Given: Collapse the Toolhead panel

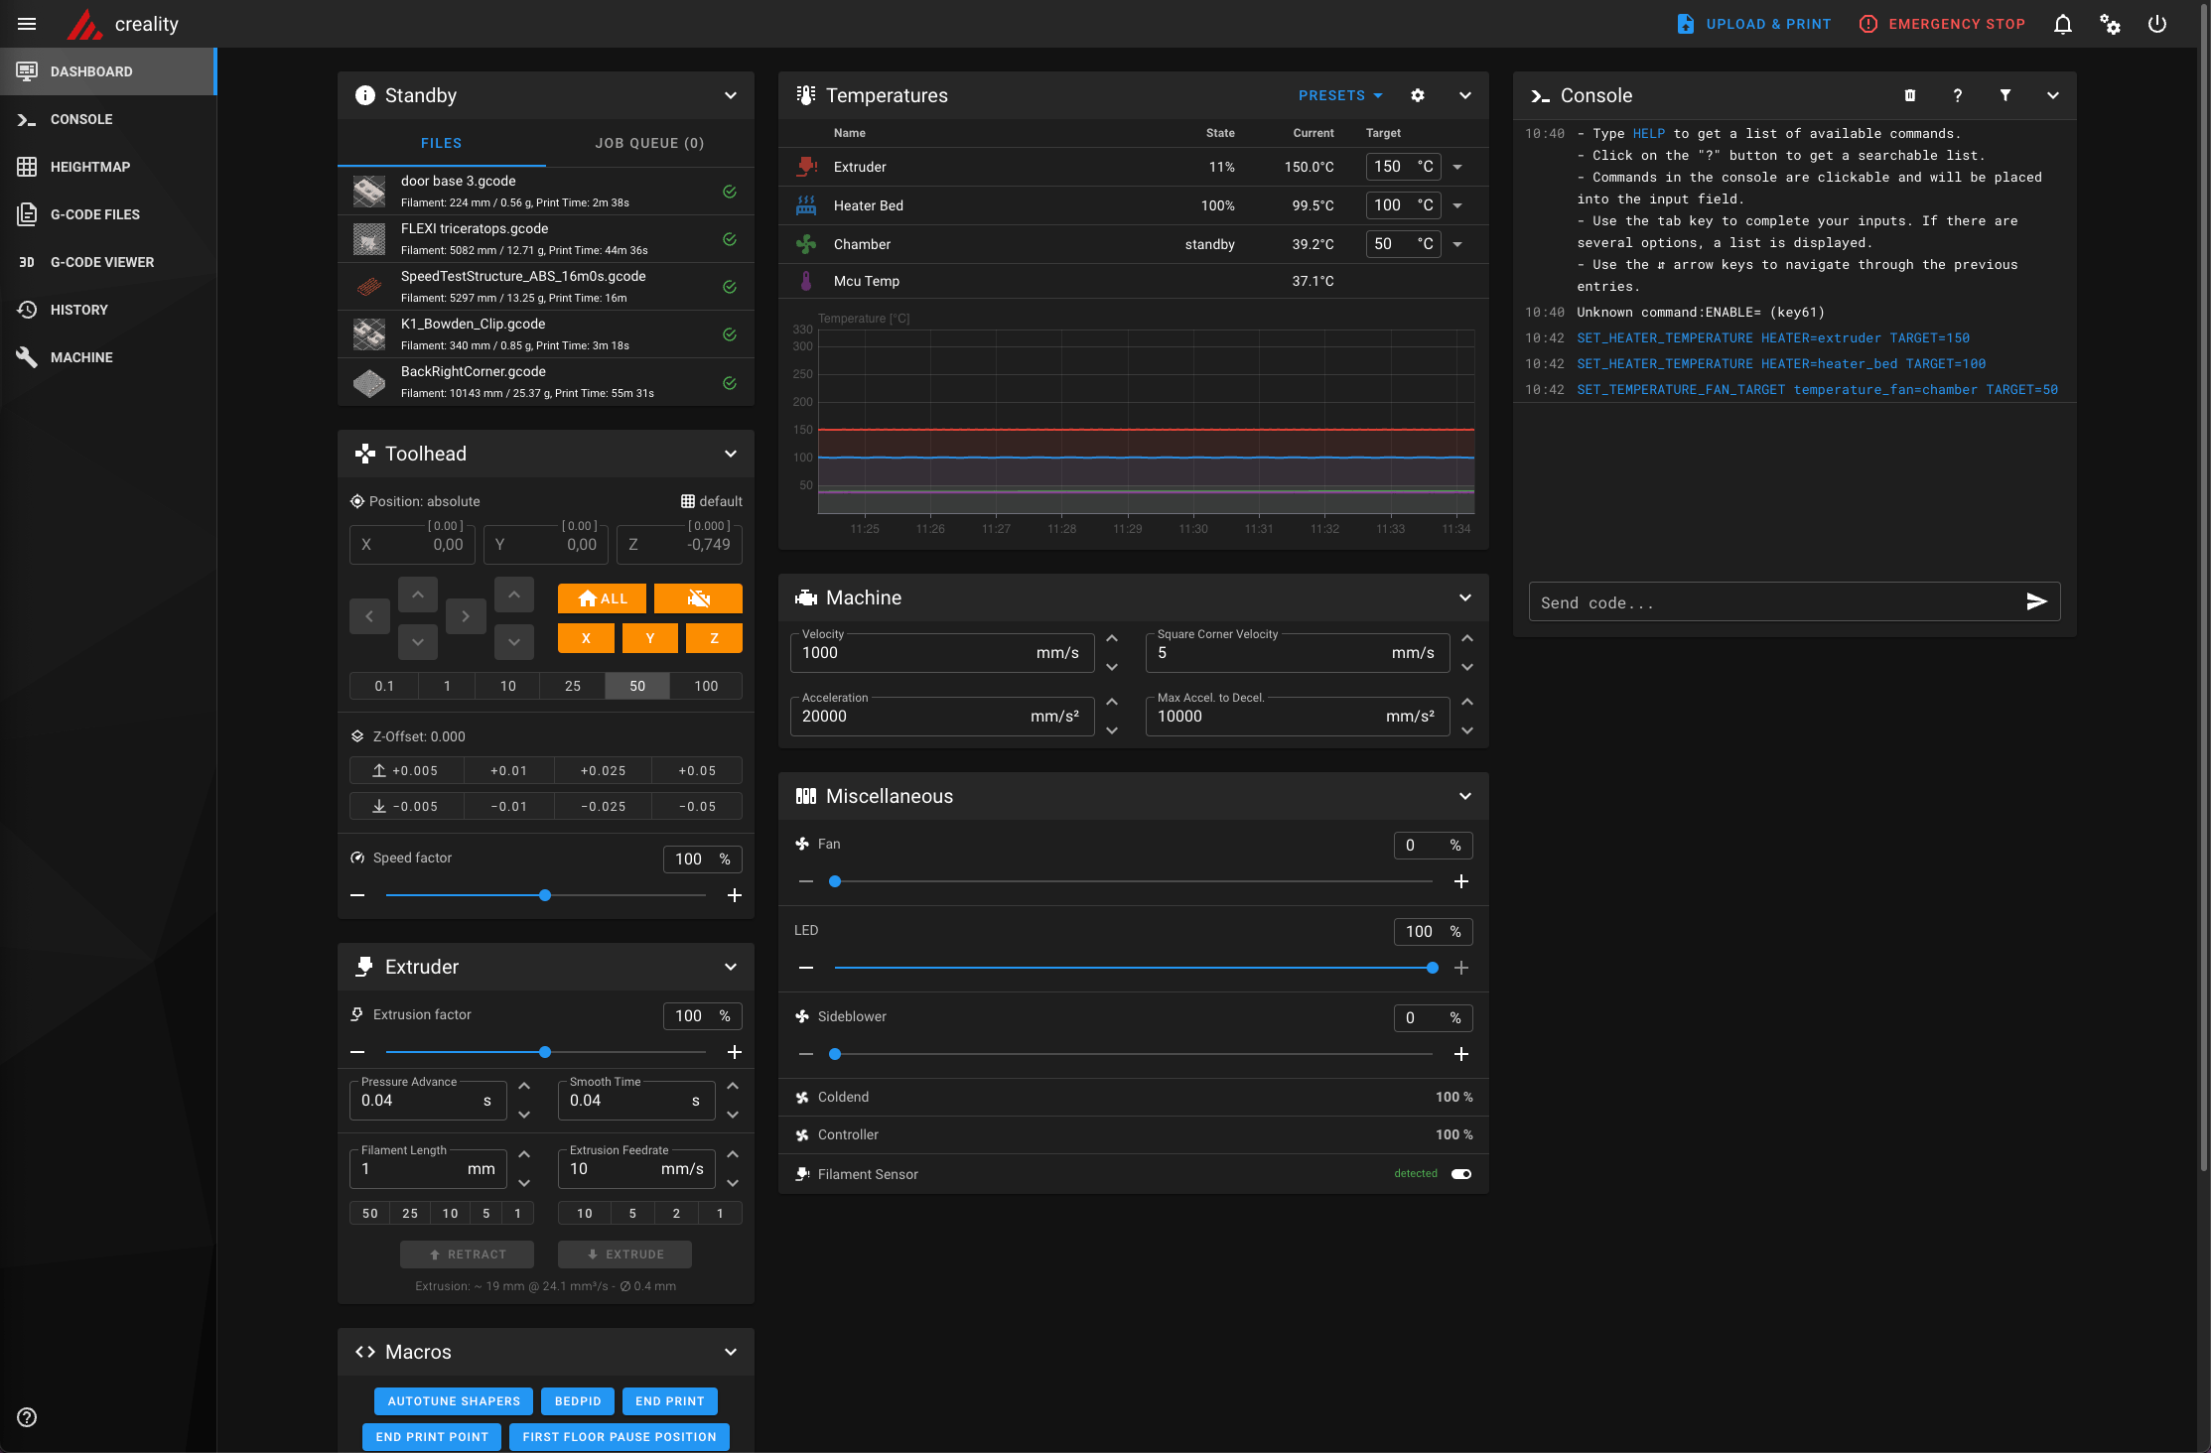Looking at the screenshot, I should [x=730, y=454].
